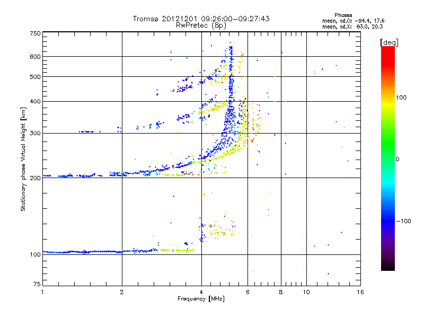Screen dimensions: 424x318
Task: Click the colorbar tick label '100'
Action: 401,98
